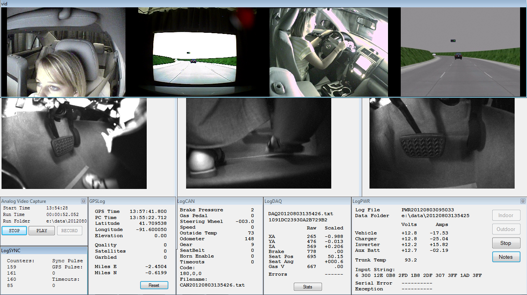Select the driver face camera view
The height and width of the screenshot is (295, 527).
[66, 52]
